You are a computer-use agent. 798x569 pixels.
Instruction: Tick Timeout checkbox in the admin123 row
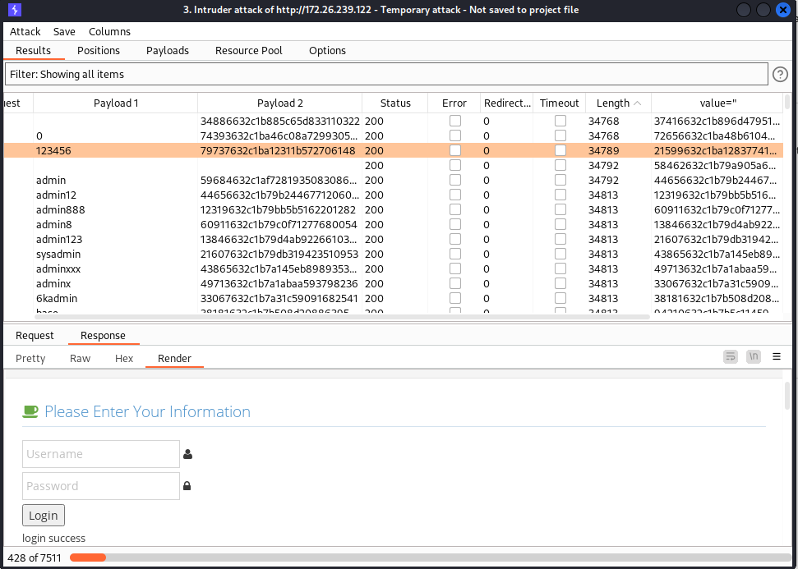point(560,239)
